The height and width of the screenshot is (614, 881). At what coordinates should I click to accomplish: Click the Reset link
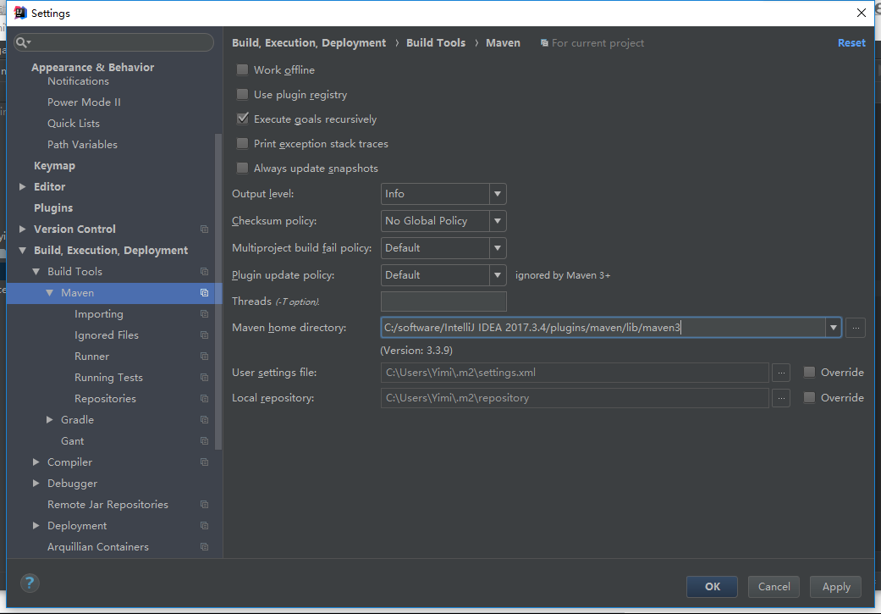[851, 43]
